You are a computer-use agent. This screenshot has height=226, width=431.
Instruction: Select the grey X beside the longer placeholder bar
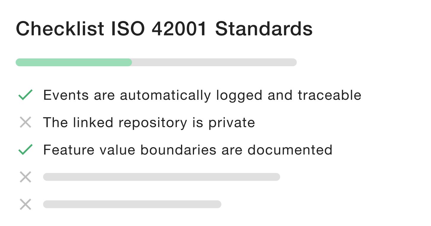click(x=25, y=177)
